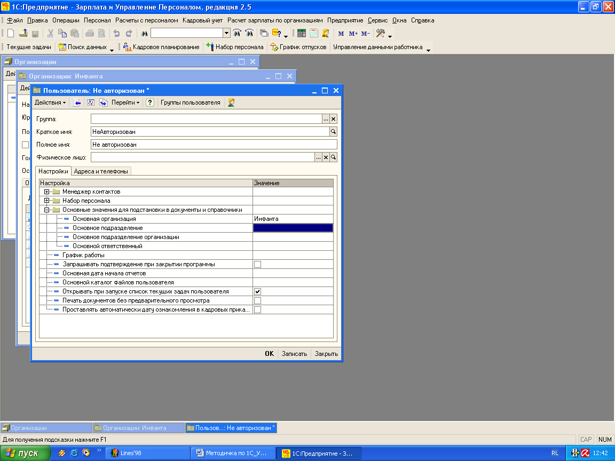Image resolution: width=615 pixels, height=461 pixels.
Task: Click the Redo arrow icon
Action: point(129,33)
